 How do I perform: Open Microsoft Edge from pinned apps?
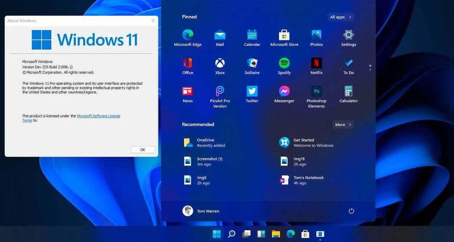click(188, 38)
